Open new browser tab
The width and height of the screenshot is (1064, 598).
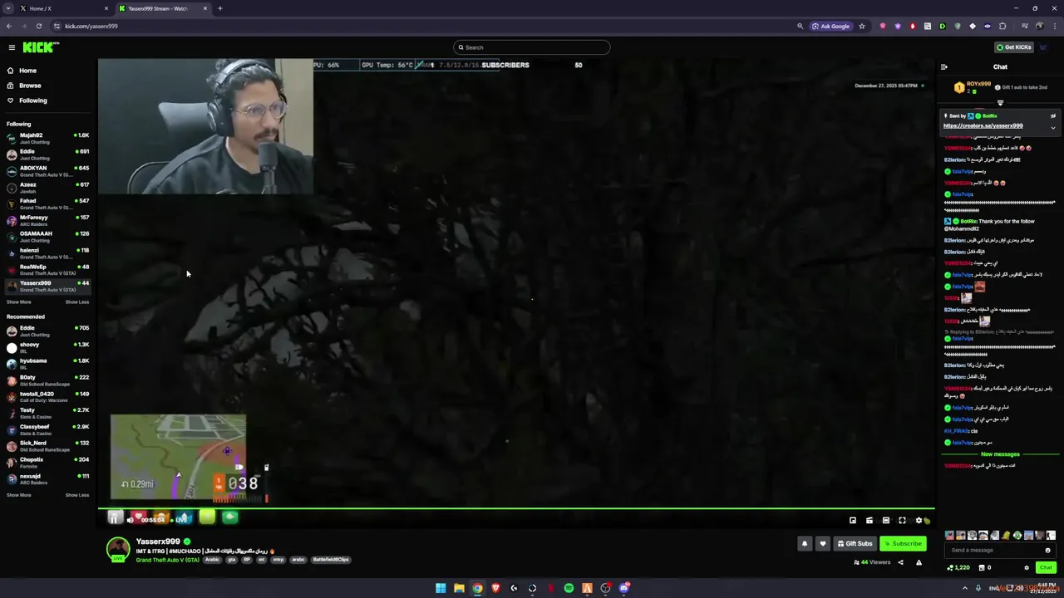tap(219, 8)
